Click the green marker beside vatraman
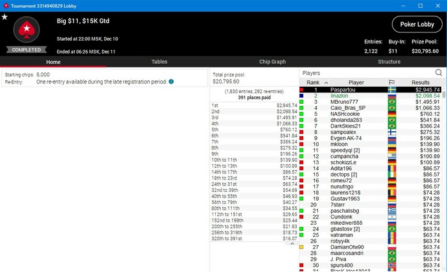Screen dimensions: 447x272 click(x=301, y=235)
